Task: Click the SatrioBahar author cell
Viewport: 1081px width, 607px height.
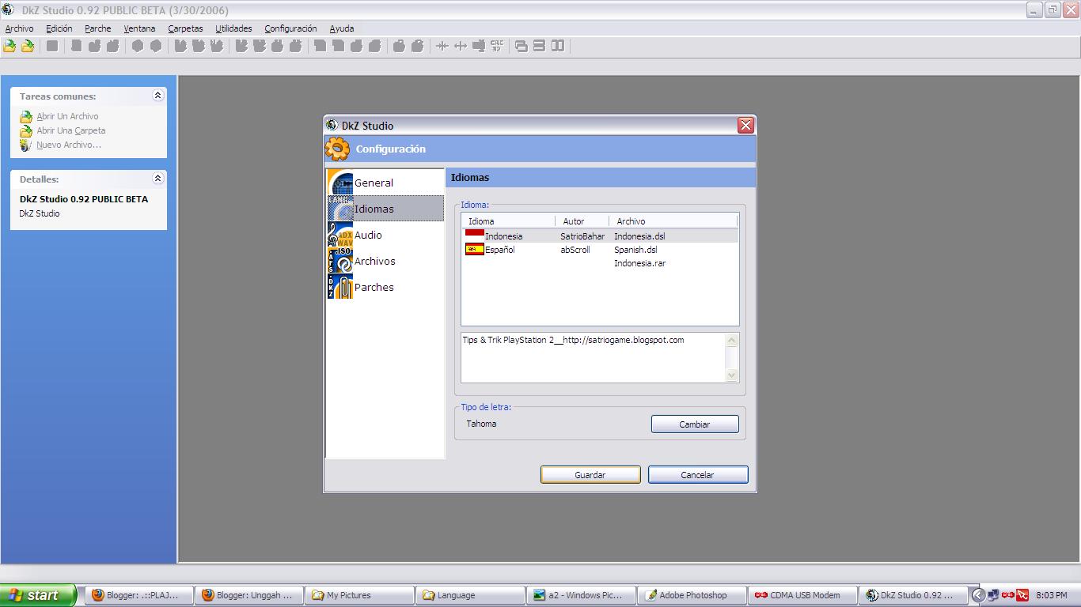Action: (x=582, y=236)
